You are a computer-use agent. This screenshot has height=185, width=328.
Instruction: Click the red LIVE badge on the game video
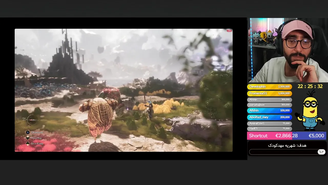click(x=229, y=31)
